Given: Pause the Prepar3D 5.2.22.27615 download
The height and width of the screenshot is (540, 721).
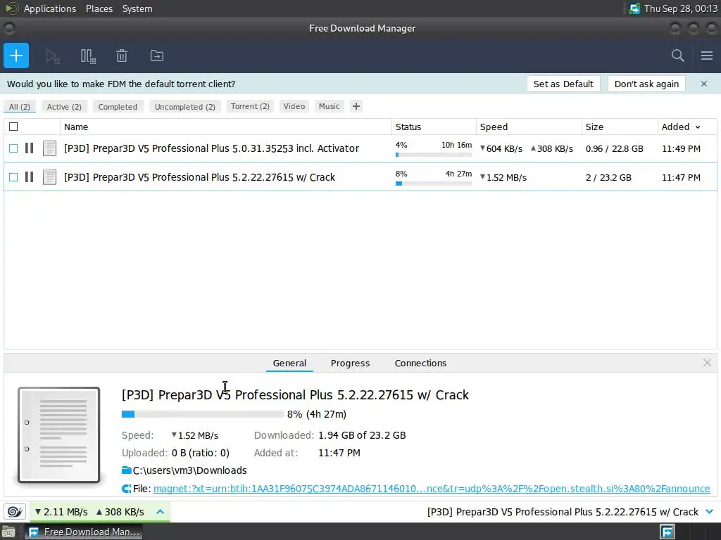Looking at the screenshot, I should pyautogui.click(x=29, y=176).
